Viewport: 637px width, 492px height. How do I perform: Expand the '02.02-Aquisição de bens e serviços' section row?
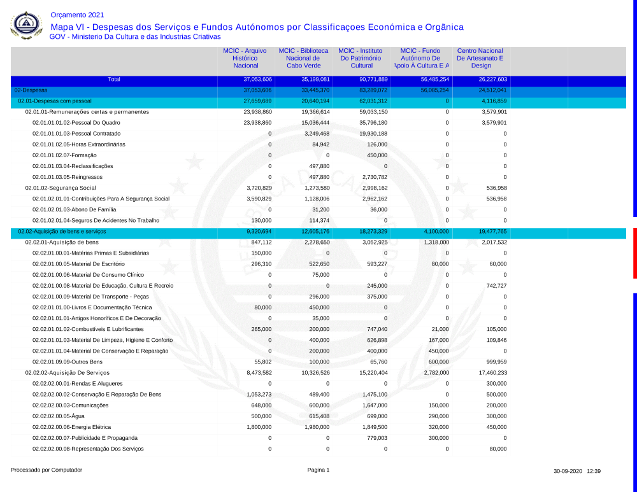62,232
